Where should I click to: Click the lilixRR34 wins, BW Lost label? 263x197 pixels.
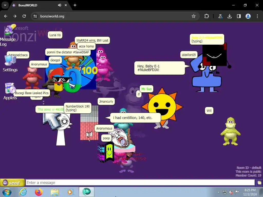click(92, 40)
